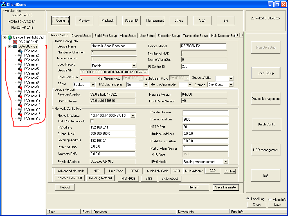Click the Time Zone button
The width and height of the screenshot is (288, 216).
(x=116, y=171)
